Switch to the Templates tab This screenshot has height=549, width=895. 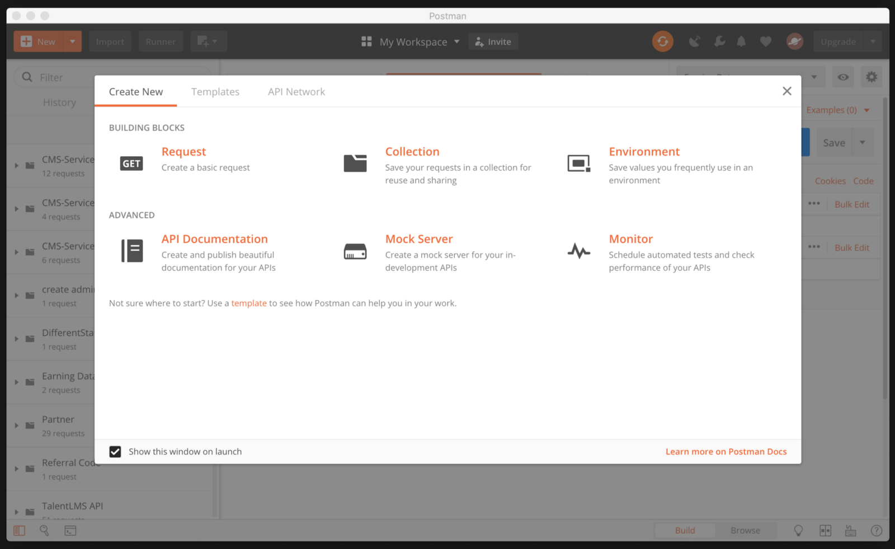215,92
